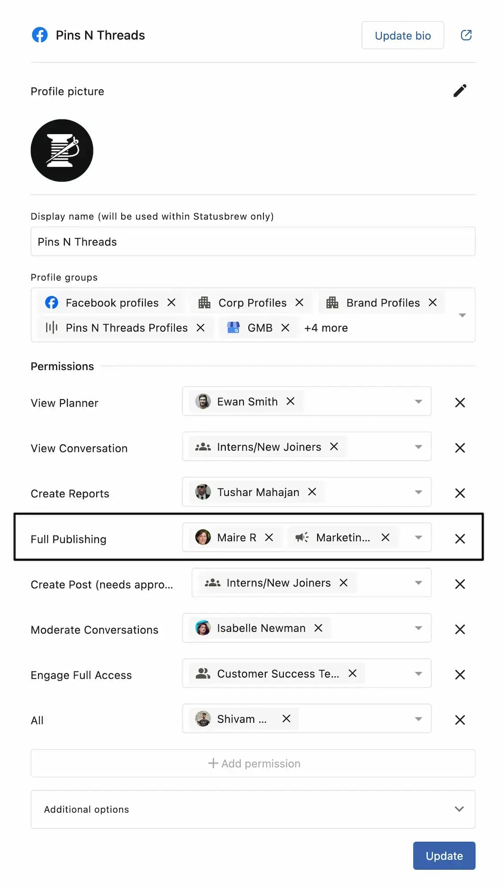Viewport: 503px width, 888px height.
Task: Click Add permission
Action: click(253, 763)
